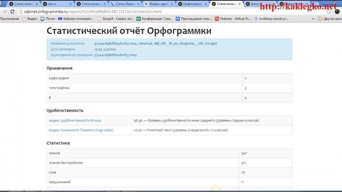Close the Стиль Прозы tab
This screenshot has height=192, width=342.
pyautogui.click(x=138, y=4)
